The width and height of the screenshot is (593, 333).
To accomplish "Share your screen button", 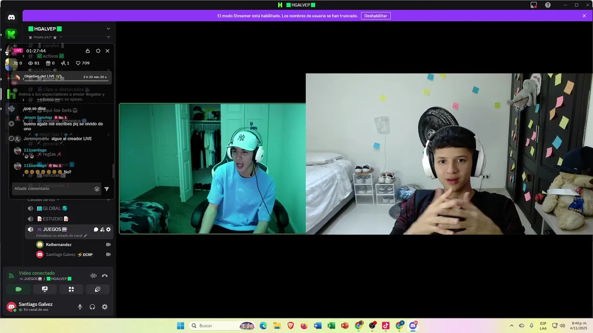I will coord(45,289).
